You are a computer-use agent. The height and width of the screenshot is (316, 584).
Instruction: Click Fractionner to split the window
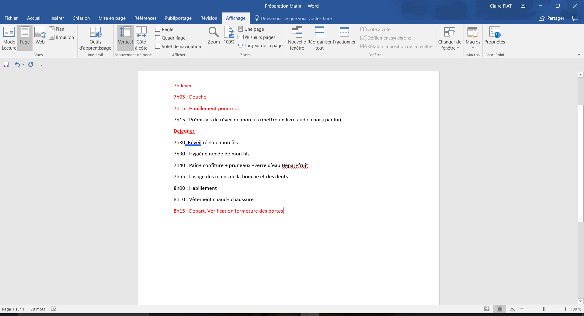click(344, 36)
